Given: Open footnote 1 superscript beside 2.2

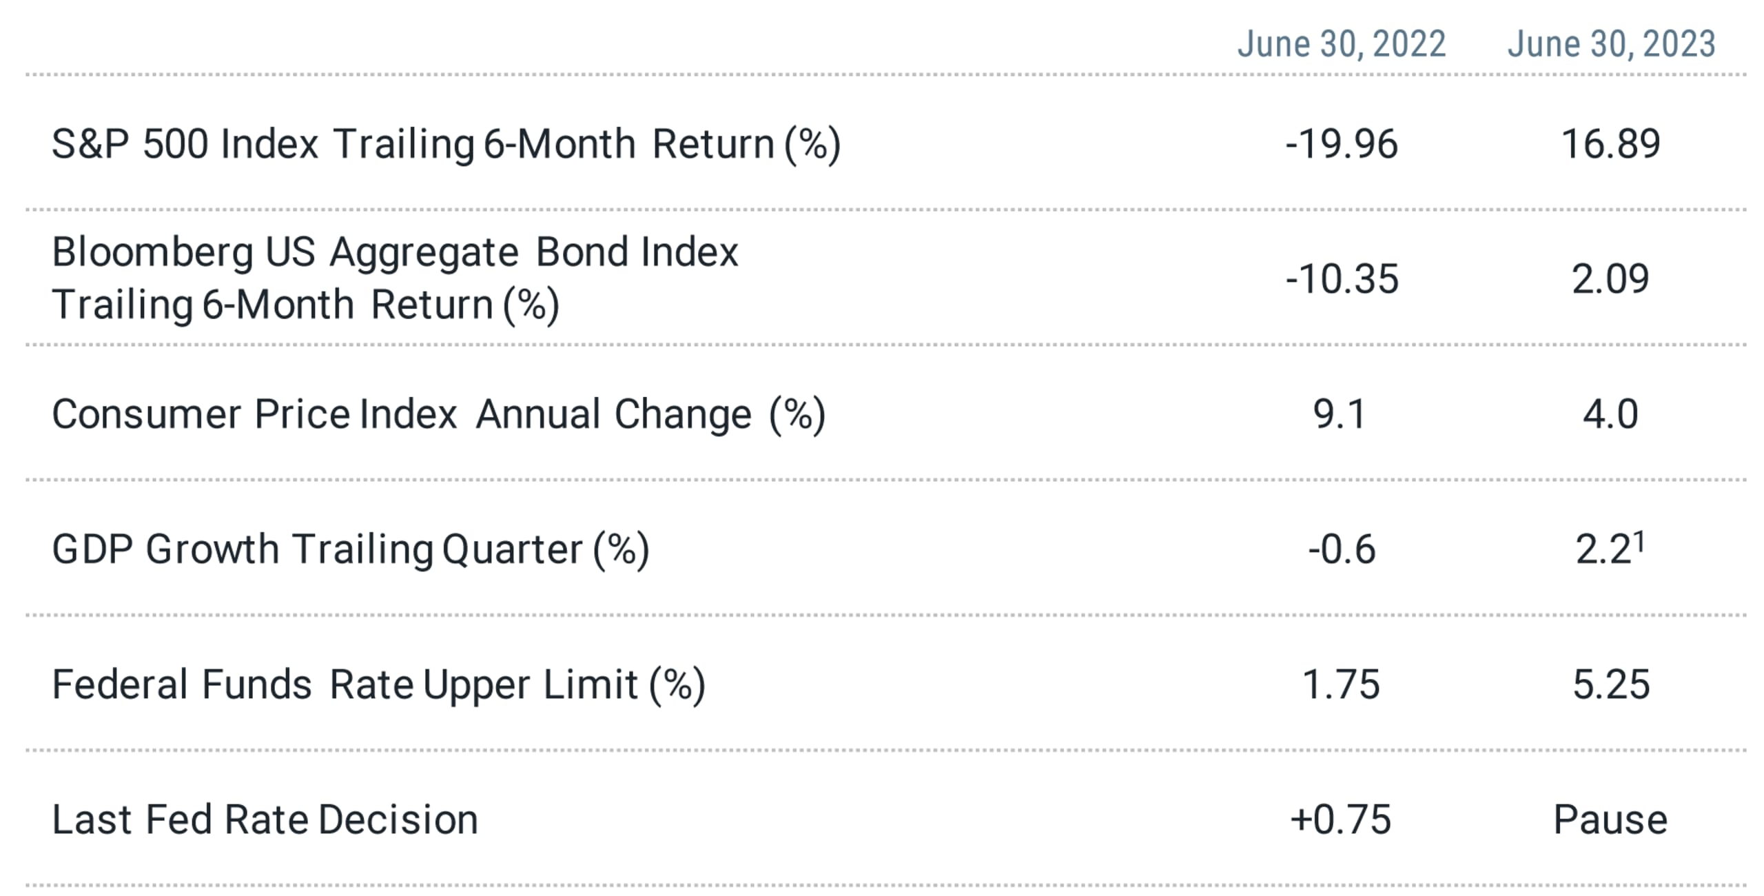Looking at the screenshot, I should coord(1639,542).
